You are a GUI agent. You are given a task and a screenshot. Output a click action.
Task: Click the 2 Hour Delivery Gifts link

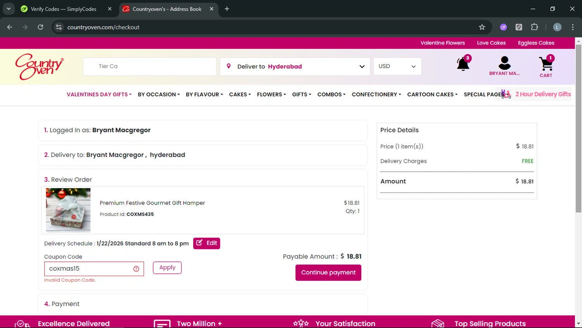tap(543, 94)
